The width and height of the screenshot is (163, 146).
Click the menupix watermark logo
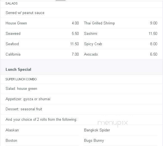[113, 123]
